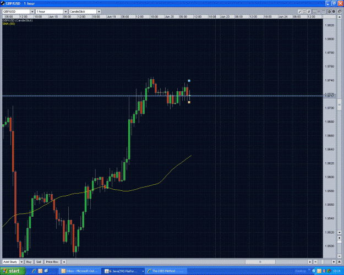
Task: Click horizontal zoom slider handle
Action: 322,262
